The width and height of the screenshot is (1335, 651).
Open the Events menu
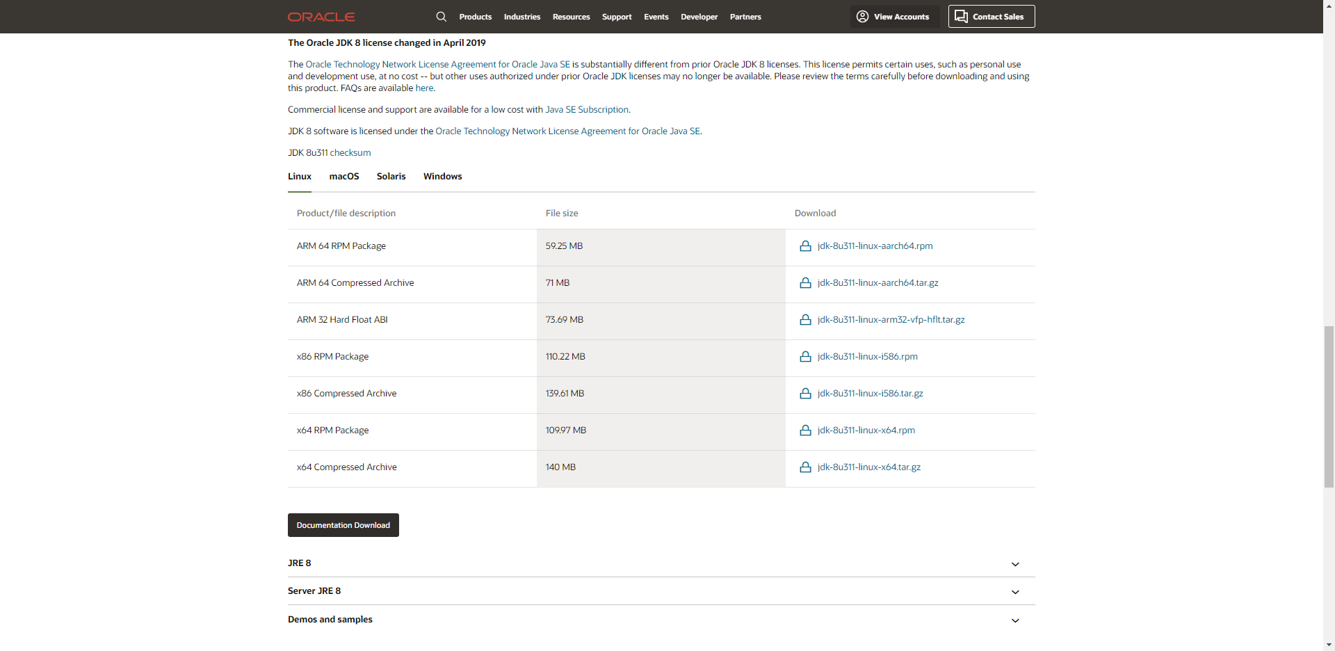click(x=656, y=17)
